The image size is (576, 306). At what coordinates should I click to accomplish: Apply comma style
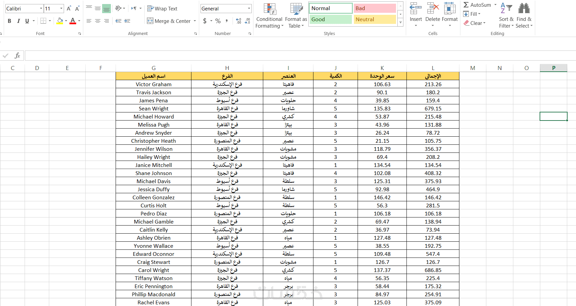point(226,21)
